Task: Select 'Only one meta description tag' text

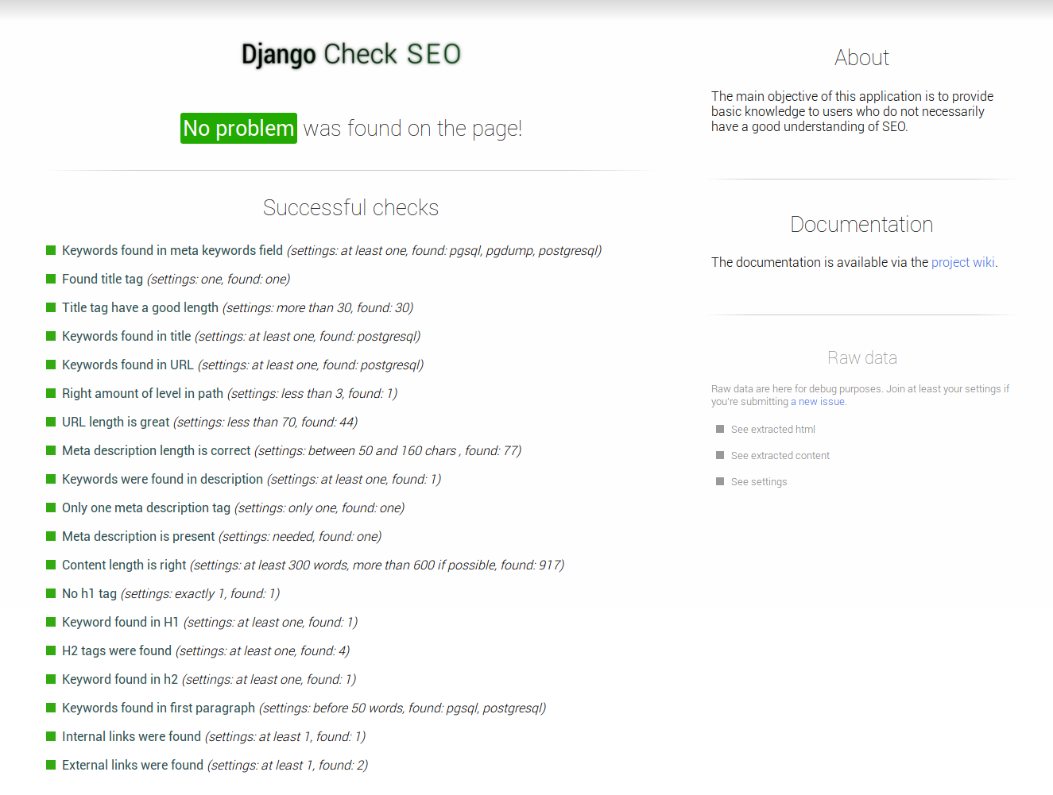Action: (x=146, y=507)
